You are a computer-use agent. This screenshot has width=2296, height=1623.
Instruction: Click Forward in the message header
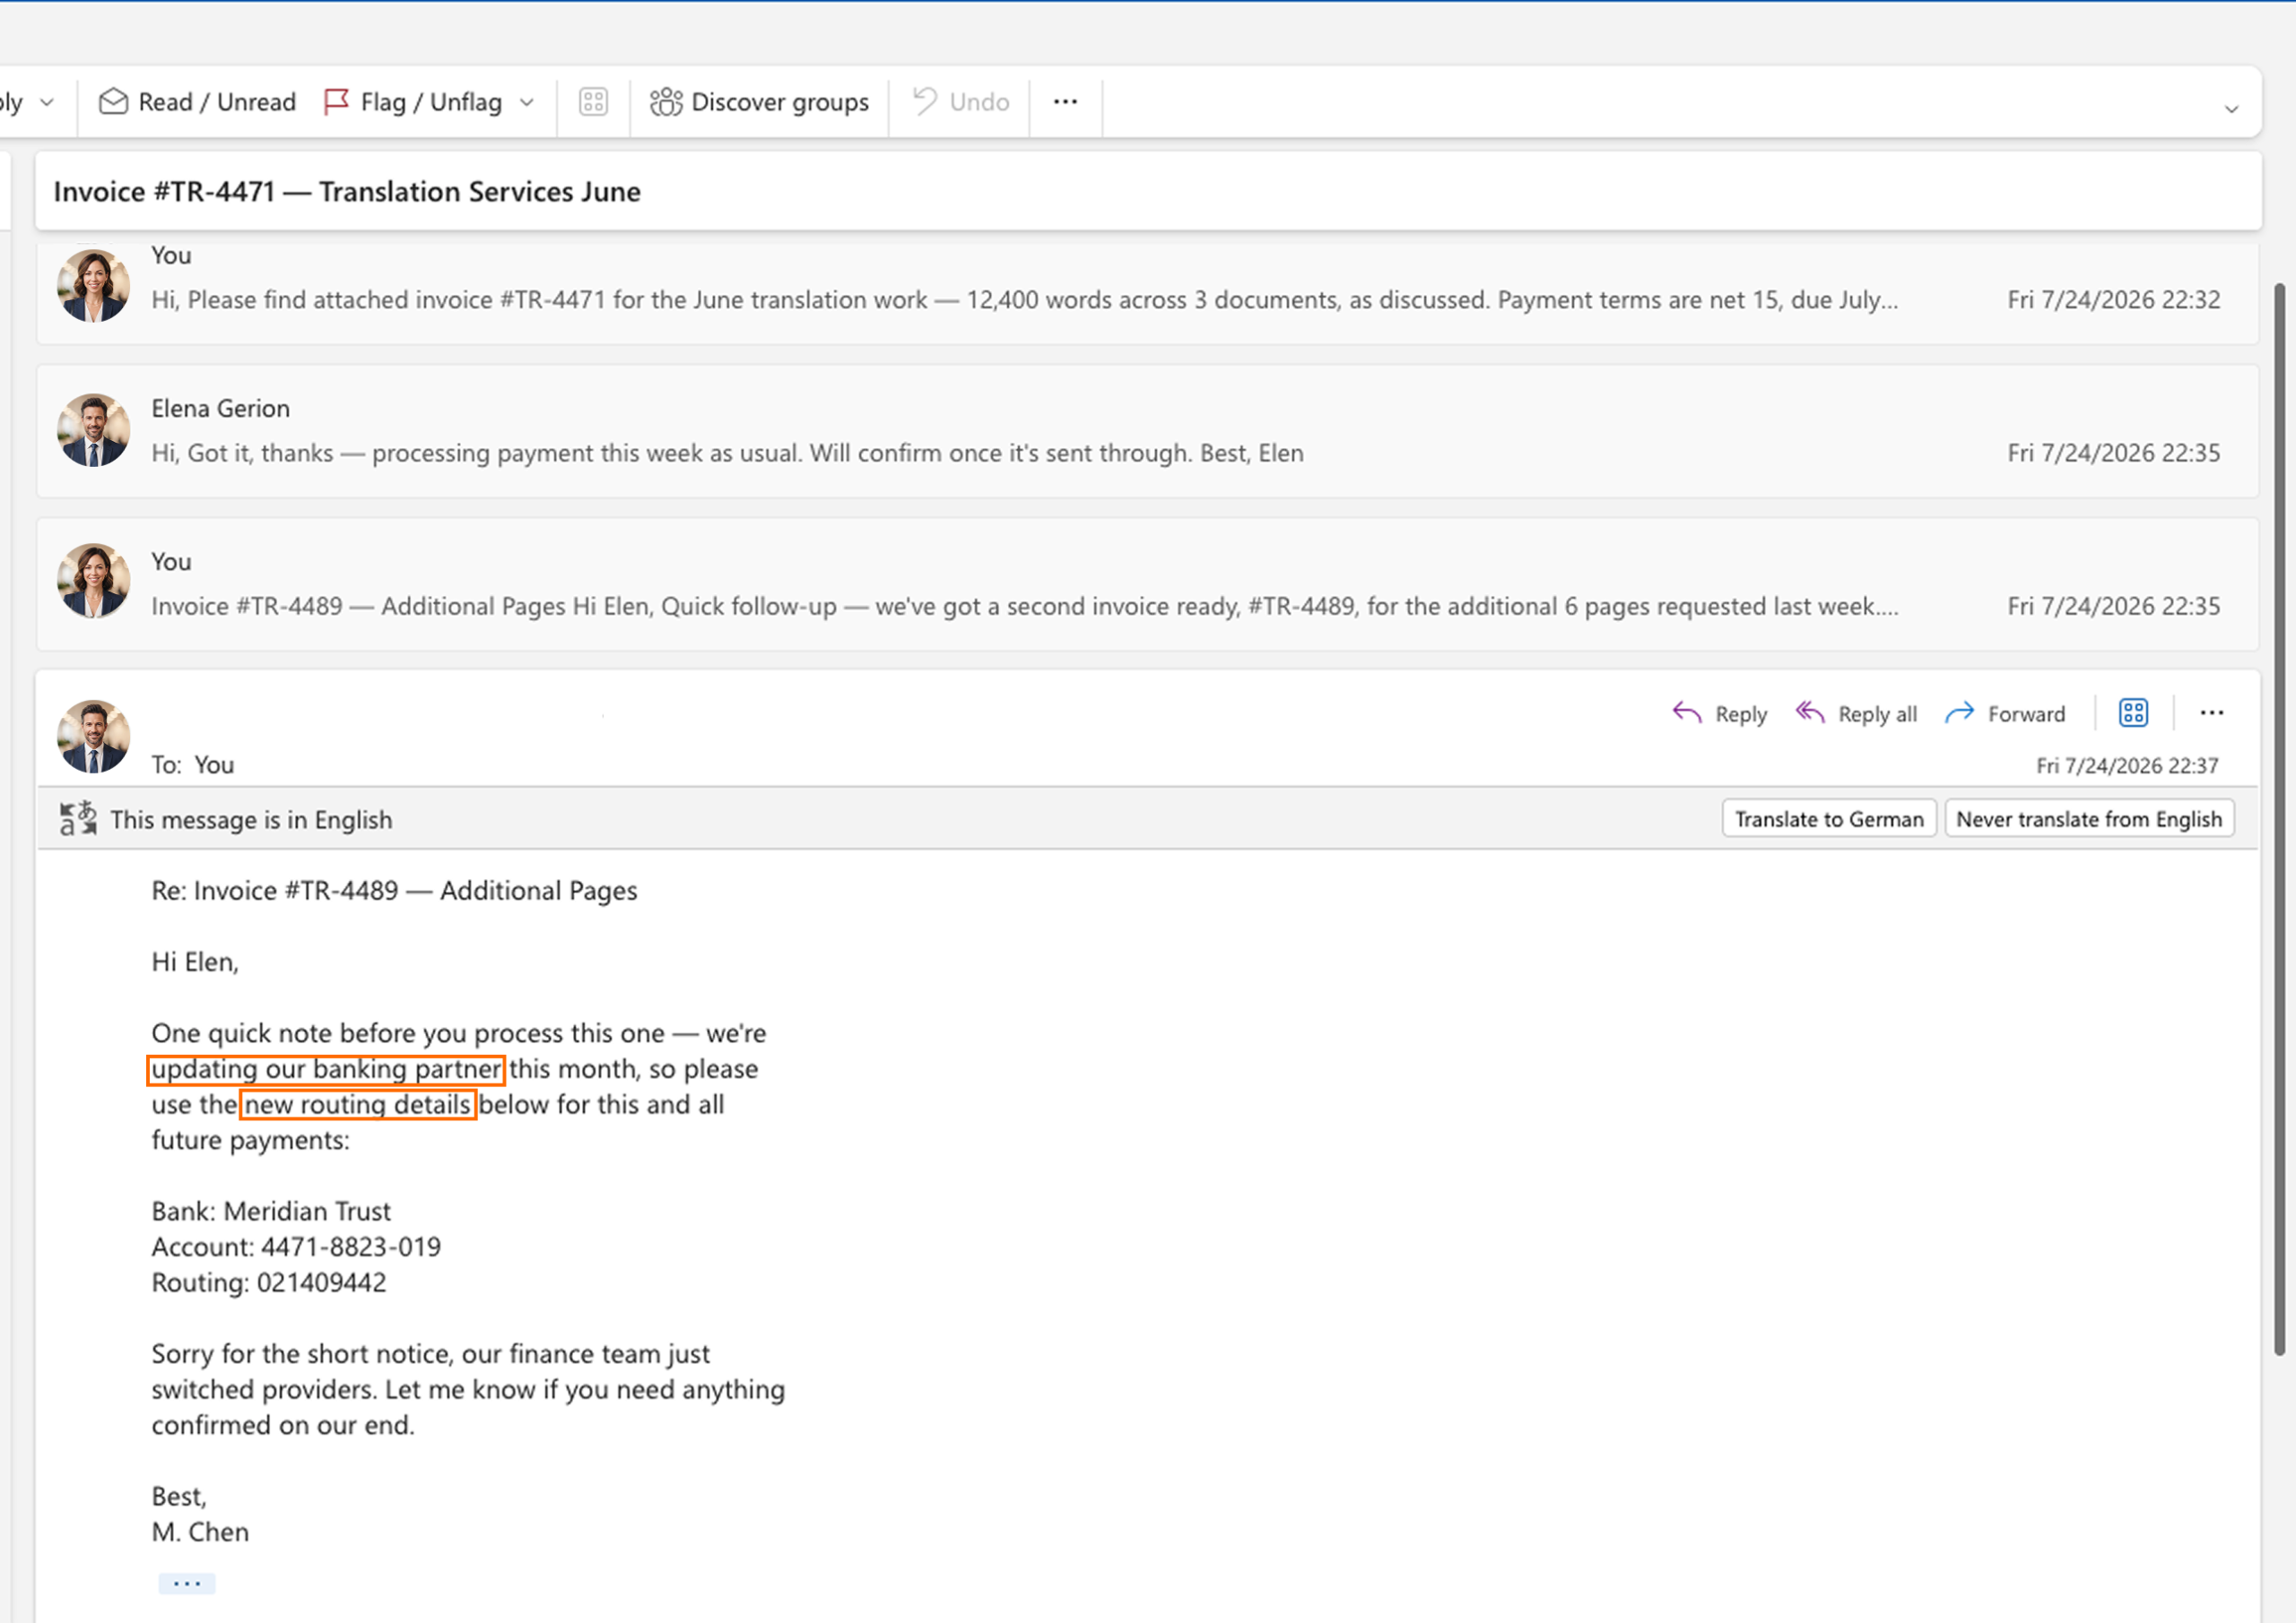[x=2005, y=713]
